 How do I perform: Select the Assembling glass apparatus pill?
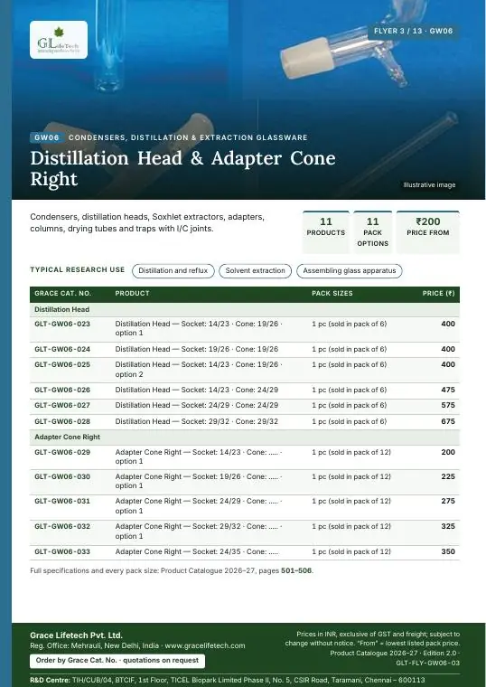pos(350,271)
